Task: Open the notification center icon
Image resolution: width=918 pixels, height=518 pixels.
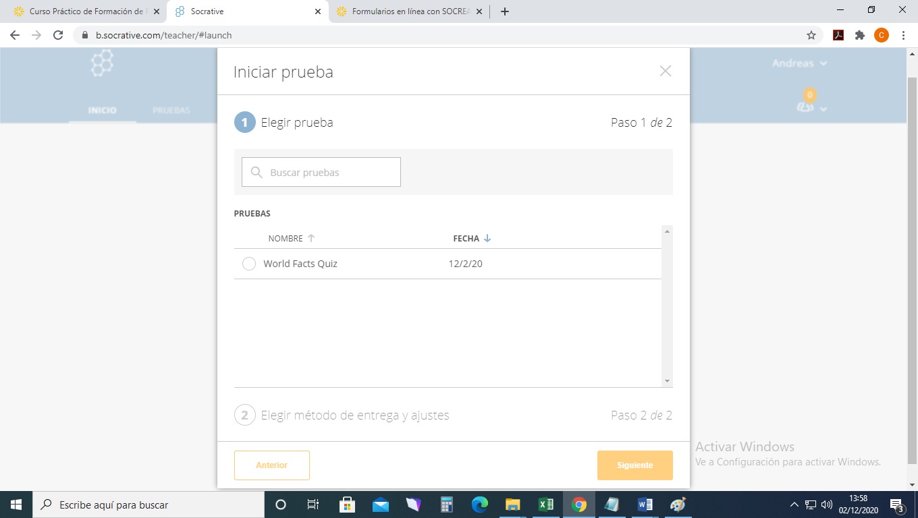Action: [x=897, y=505]
